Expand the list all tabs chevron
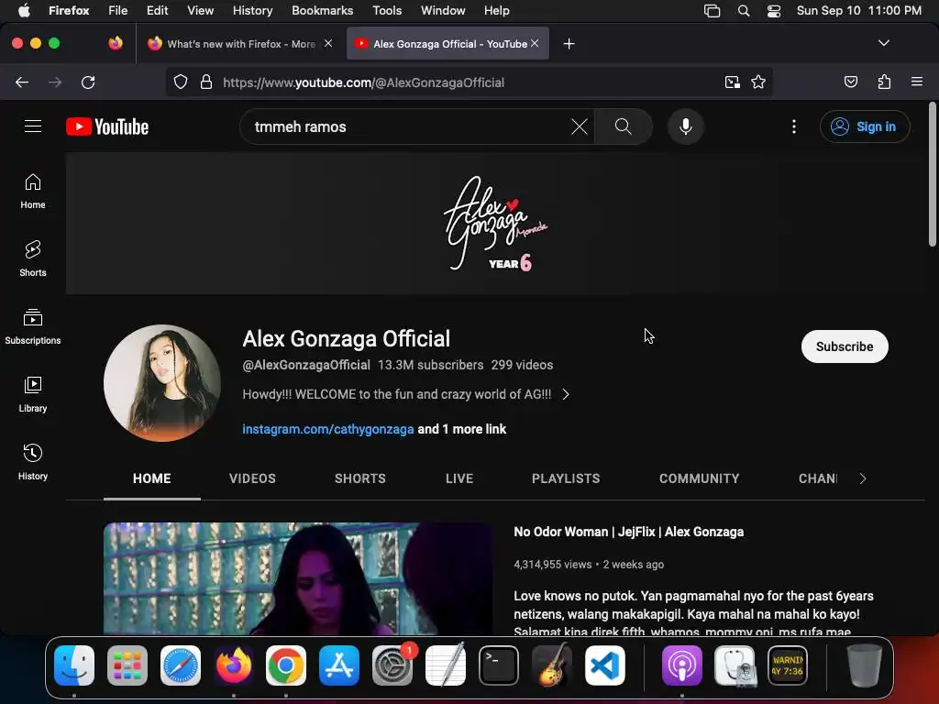 [x=883, y=43]
